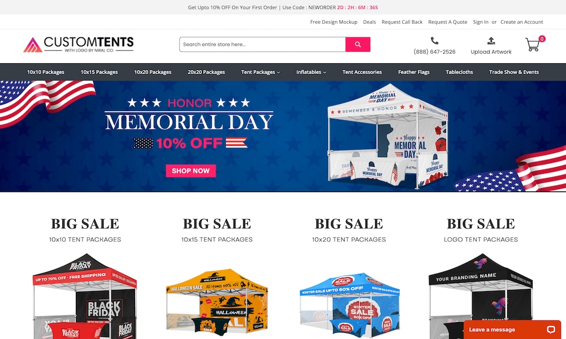The height and width of the screenshot is (339, 566).
Task: Click the Request A Quote link
Action: click(x=448, y=22)
